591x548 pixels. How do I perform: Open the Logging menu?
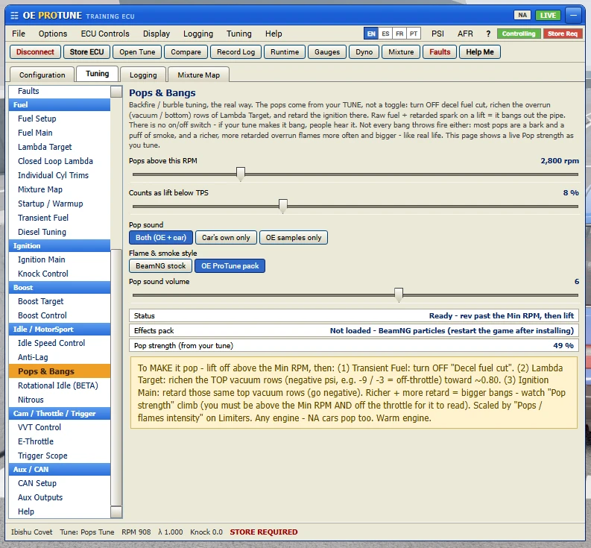click(x=198, y=34)
